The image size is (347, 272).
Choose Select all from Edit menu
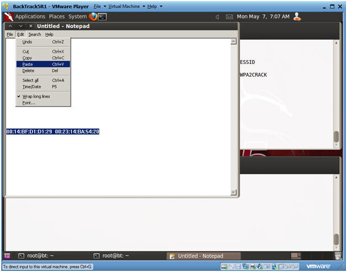[43, 81]
